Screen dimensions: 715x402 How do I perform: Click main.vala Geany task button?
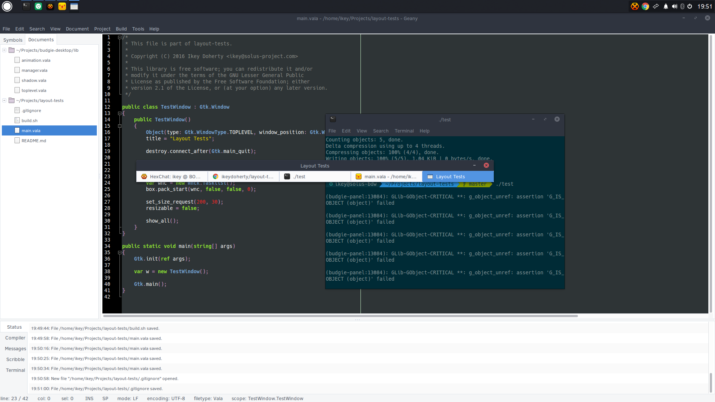tap(387, 177)
